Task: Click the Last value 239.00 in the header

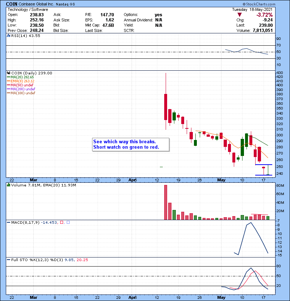Action: pyautogui.click(x=266, y=25)
